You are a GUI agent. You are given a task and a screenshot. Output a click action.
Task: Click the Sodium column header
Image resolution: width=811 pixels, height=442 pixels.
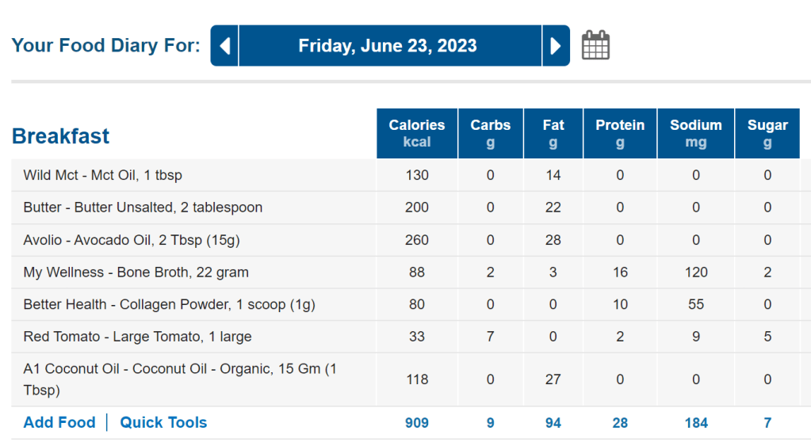(696, 133)
